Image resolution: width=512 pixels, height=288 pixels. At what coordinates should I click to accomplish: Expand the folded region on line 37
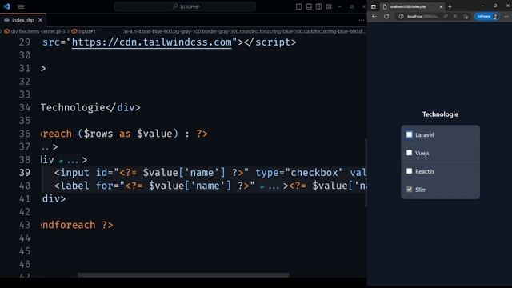46,147
